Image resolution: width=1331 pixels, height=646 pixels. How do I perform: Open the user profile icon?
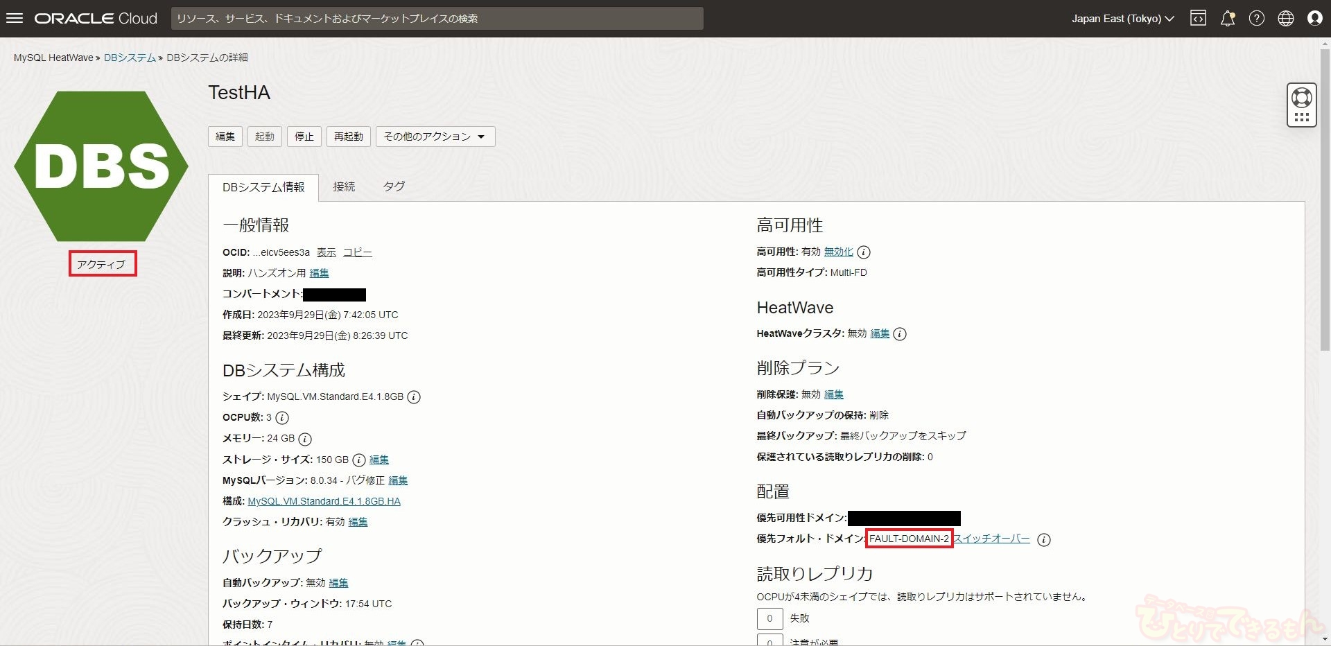pos(1314,19)
